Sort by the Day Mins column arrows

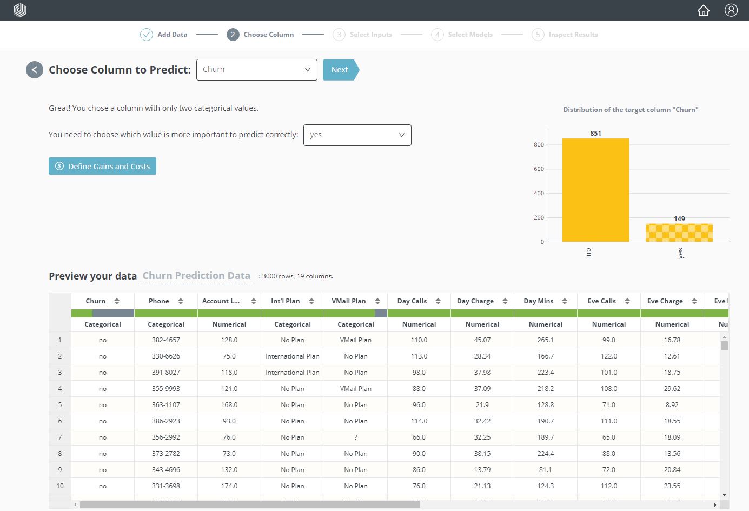point(565,301)
